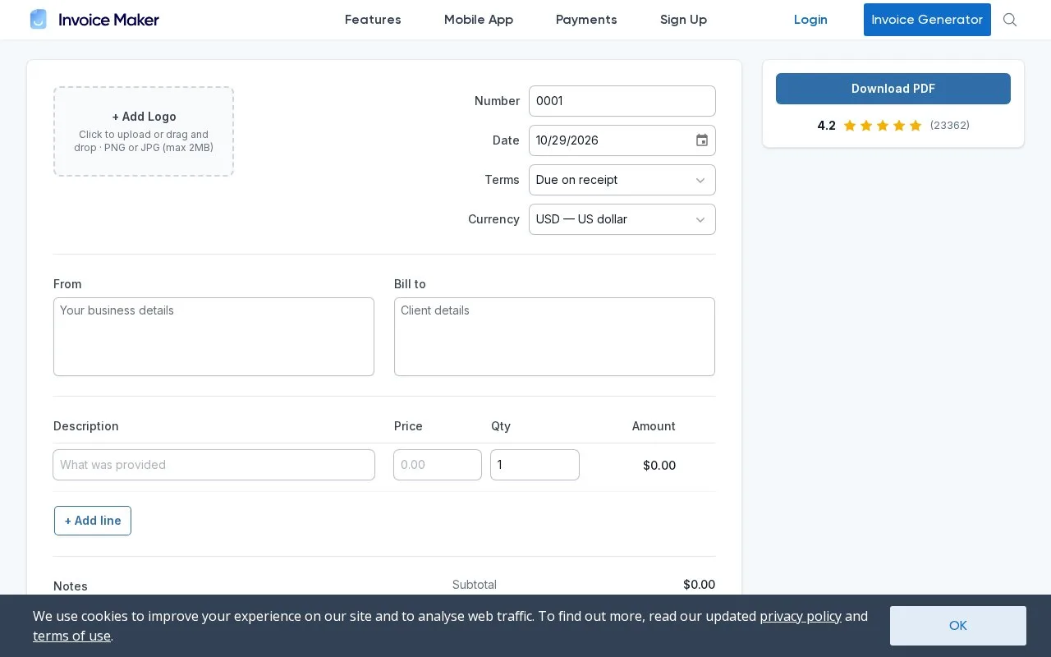Click the Invoice Generator button
Viewport: 1051px width, 657px height.
click(927, 20)
